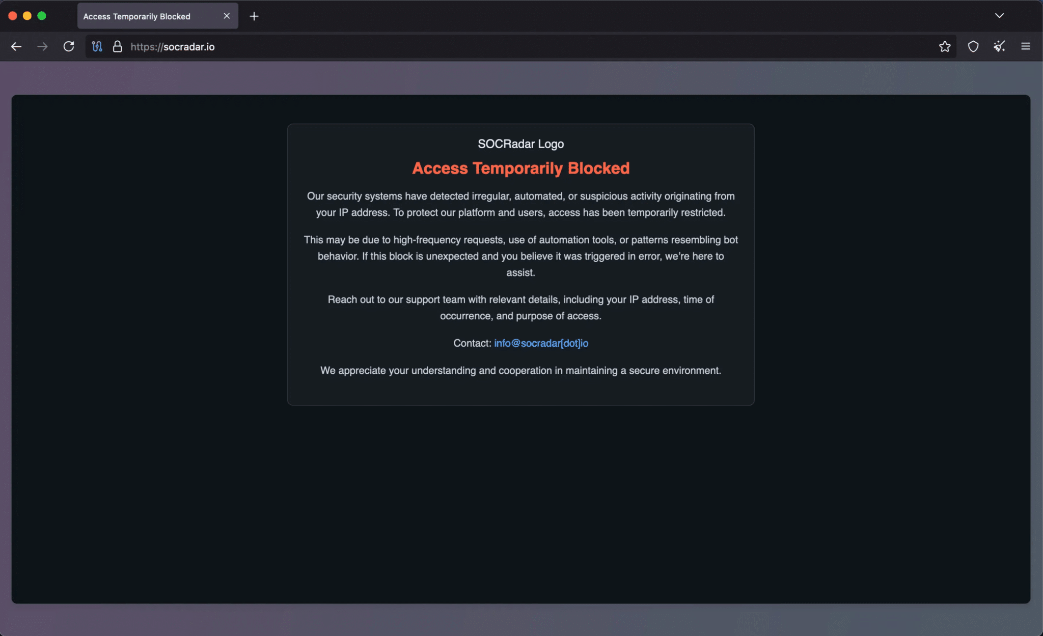Click the padlock security icon in address bar
The height and width of the screenshot is (636, 1043).
tap(118, 46)
